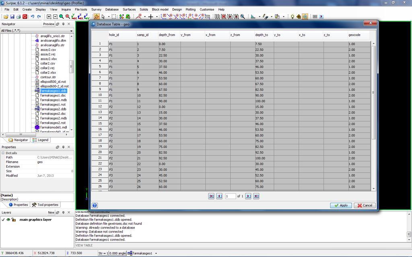The width and height of the screenshot is (412, 257).
Task: Click the help question mark in Database Table
Action: (x=95, y=205)
